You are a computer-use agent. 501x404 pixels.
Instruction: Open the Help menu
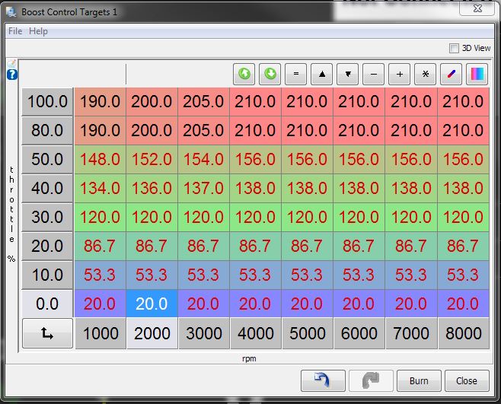(x=38, y=31)
